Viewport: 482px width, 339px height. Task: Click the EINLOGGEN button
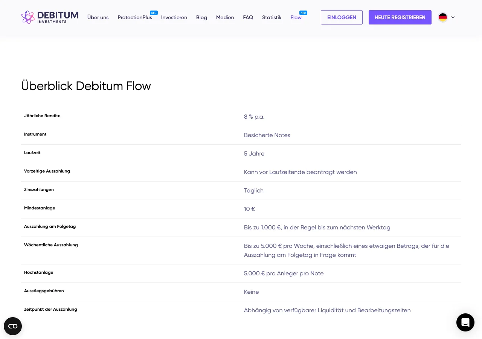point(342,17)
